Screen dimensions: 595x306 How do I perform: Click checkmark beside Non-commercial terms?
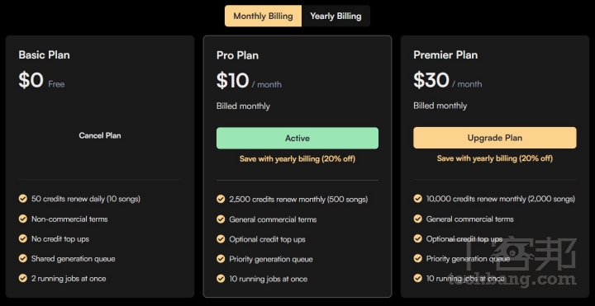click(23, 219)
